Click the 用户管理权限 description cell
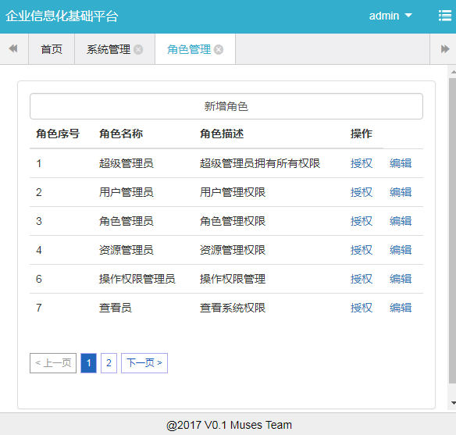The width and height of the screenshot is (456, 435). click(233, 192)
